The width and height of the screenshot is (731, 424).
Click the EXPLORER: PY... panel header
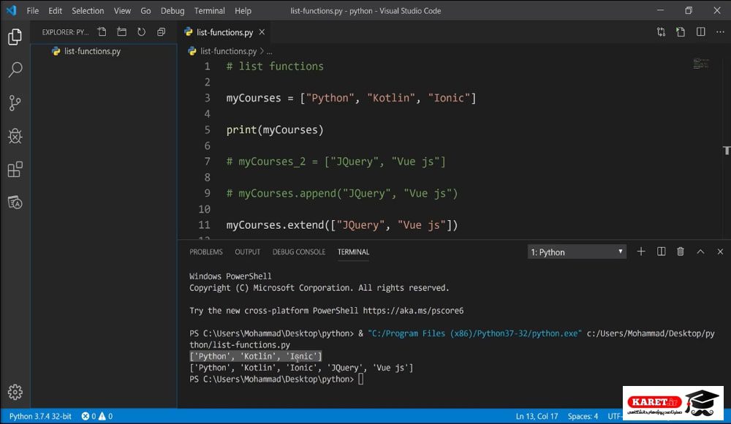[65, 32]
